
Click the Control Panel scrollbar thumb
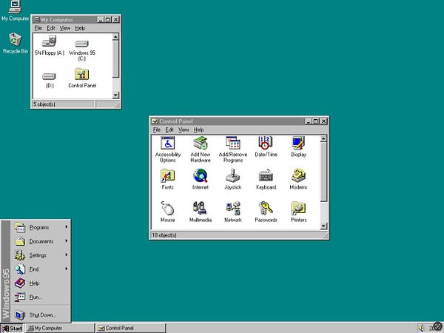(323, 172)
